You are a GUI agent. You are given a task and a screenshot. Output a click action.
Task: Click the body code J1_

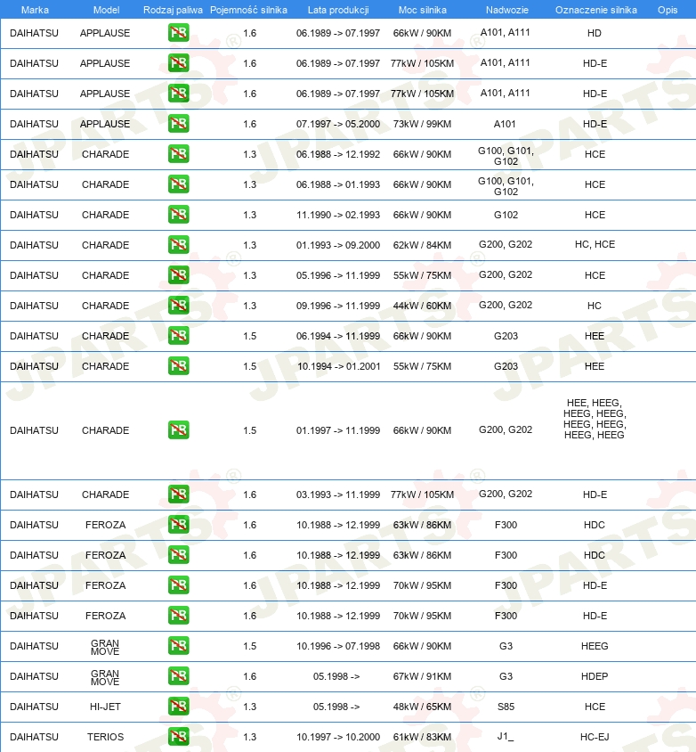(506, 736)
